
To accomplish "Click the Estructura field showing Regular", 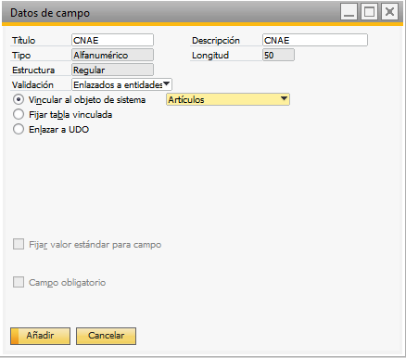I will [112, 70].
